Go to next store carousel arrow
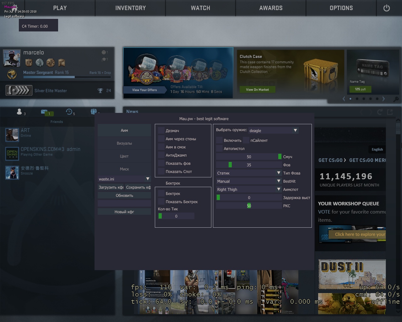The height and width of the screenshot is (322, 402). coord(383,99)
